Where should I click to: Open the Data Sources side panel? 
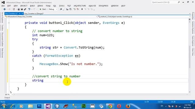[2, 53]
